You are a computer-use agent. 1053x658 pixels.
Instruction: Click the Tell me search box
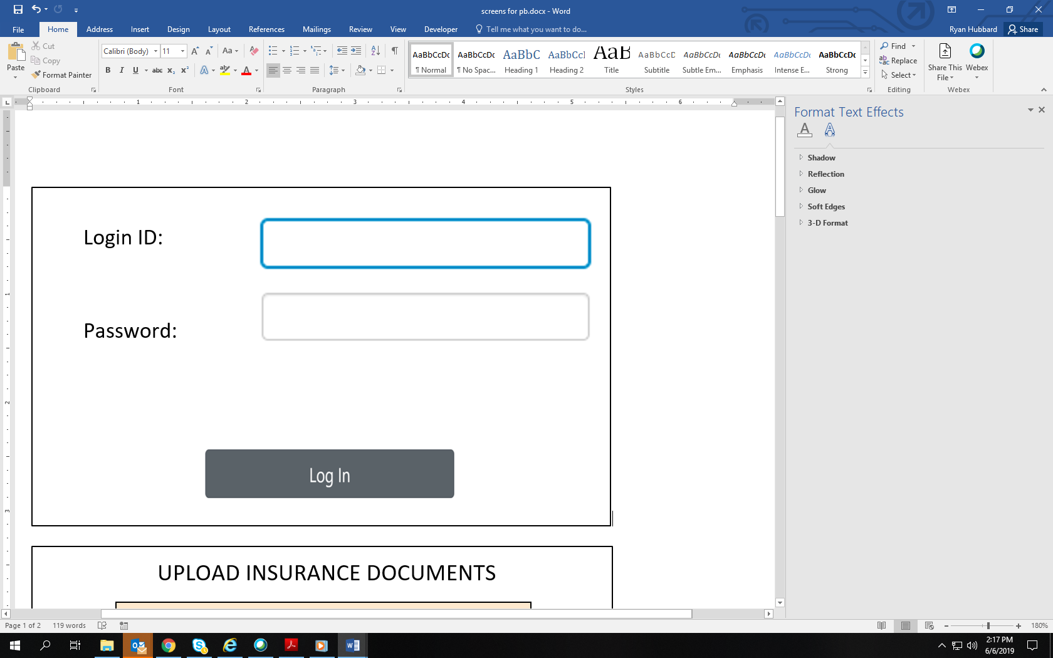[536, 29]
